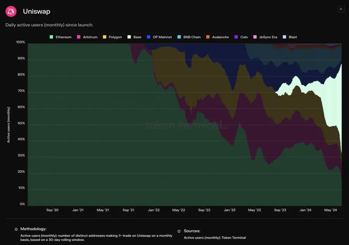Click the Uniswap unicorn logo icon

[x=11, y=12]
